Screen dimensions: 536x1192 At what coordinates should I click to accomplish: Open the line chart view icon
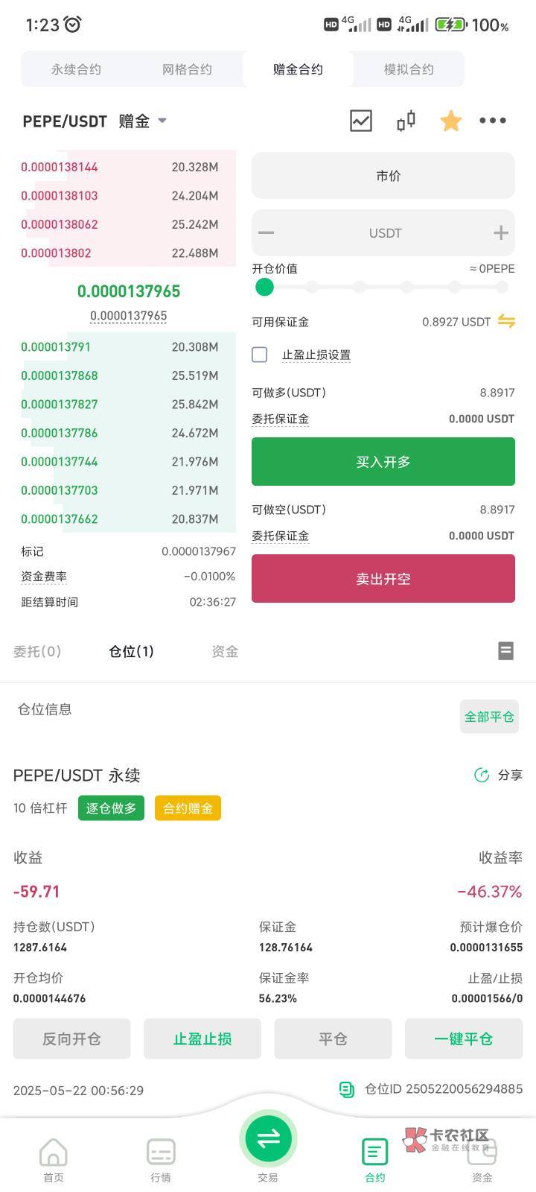coord(361,121)
